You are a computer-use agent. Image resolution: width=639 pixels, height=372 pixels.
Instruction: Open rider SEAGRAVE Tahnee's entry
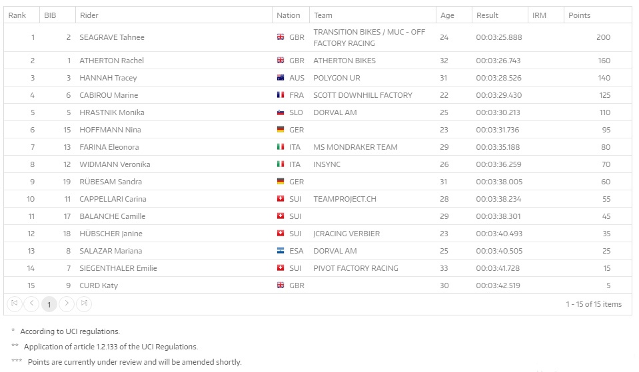point(111,37)
